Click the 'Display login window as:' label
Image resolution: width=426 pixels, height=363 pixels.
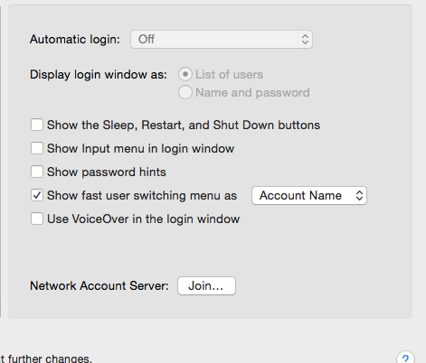click(99, 75)
